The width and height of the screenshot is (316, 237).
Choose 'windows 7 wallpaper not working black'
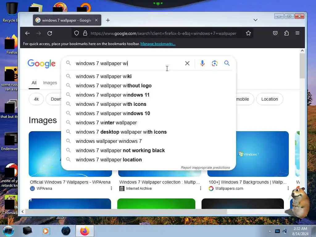[148, 151]
